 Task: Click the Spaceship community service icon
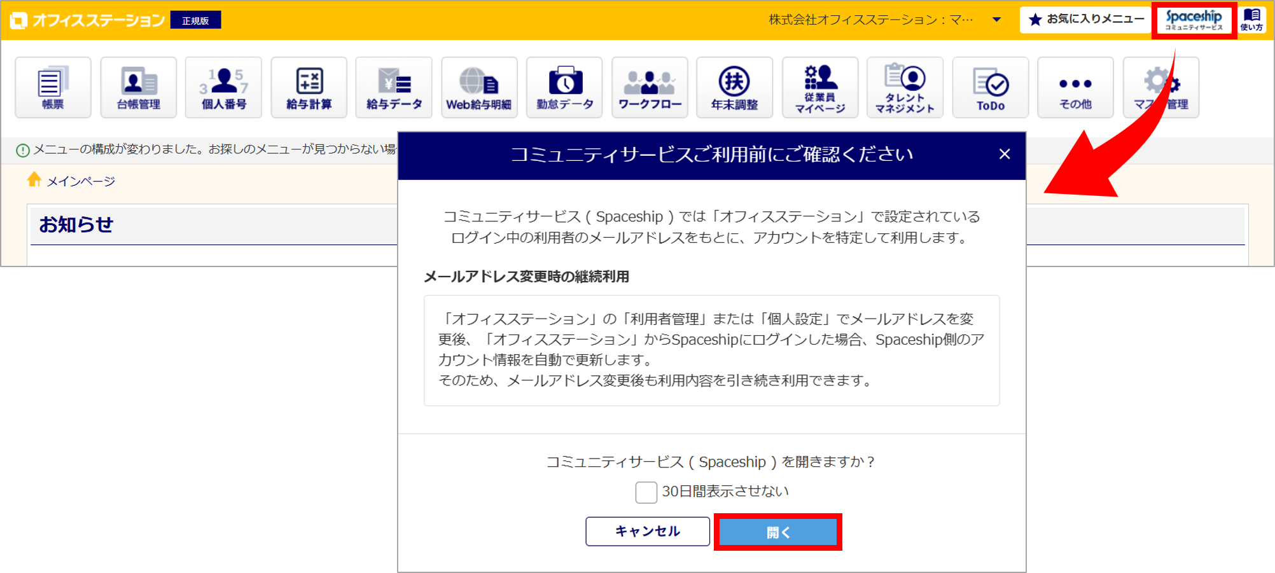[x=1194, y=20]
